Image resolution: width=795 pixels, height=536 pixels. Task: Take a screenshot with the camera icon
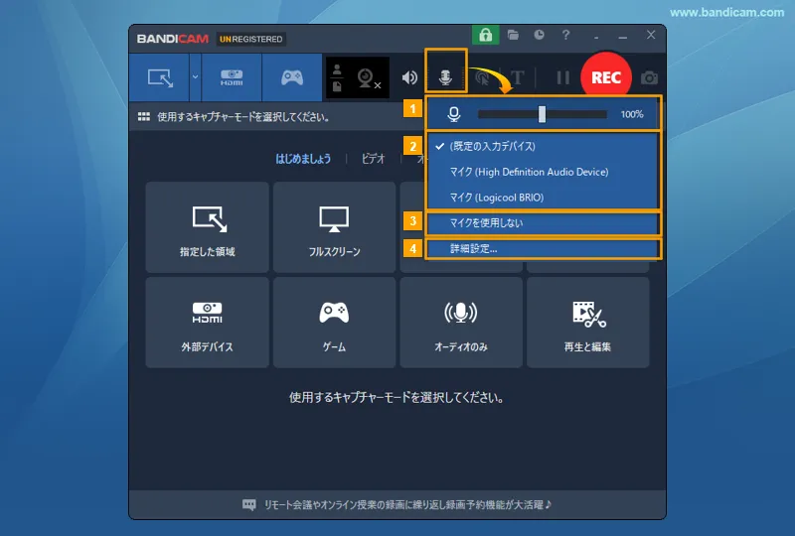(650, 78)
